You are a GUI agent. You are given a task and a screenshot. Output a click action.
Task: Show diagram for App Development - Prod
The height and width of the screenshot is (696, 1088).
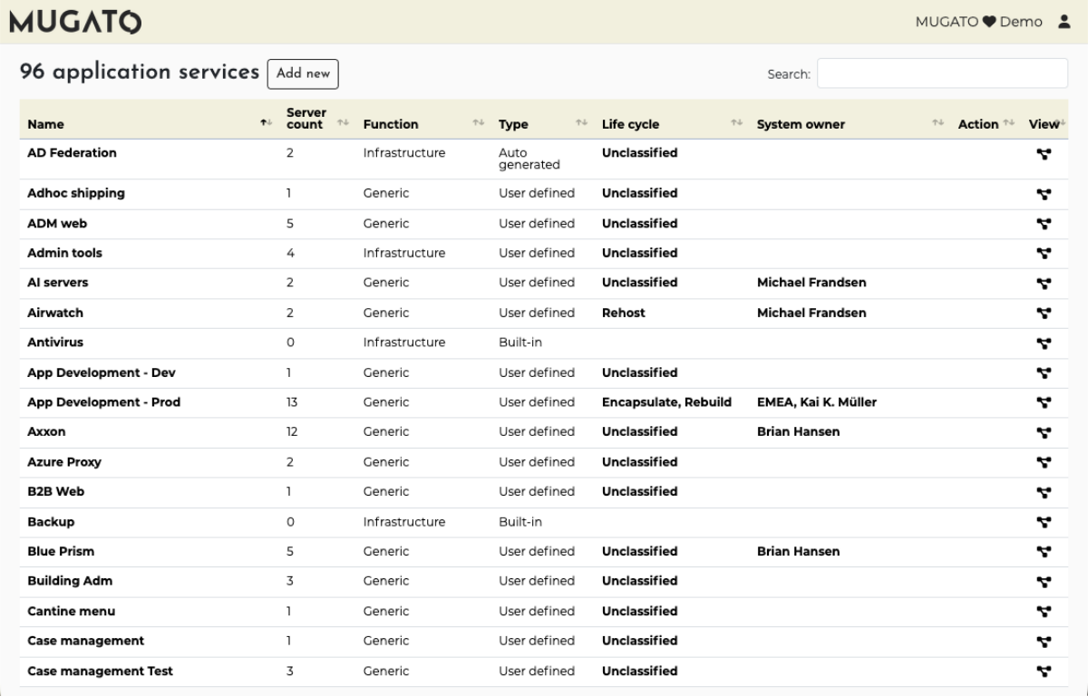[1044, 403]
